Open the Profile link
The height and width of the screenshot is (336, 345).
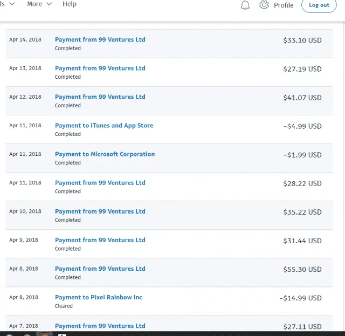click(284, 5)
